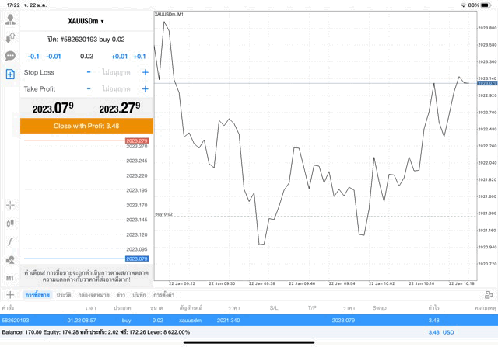Open the candlestick chart type icon
The image size is (498, 347).
pos(10,224)
